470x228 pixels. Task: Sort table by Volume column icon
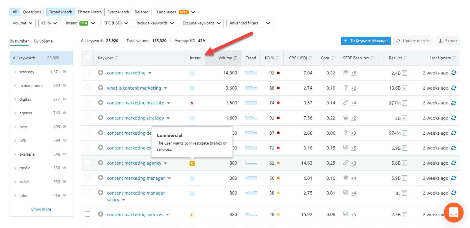(235, 58)
